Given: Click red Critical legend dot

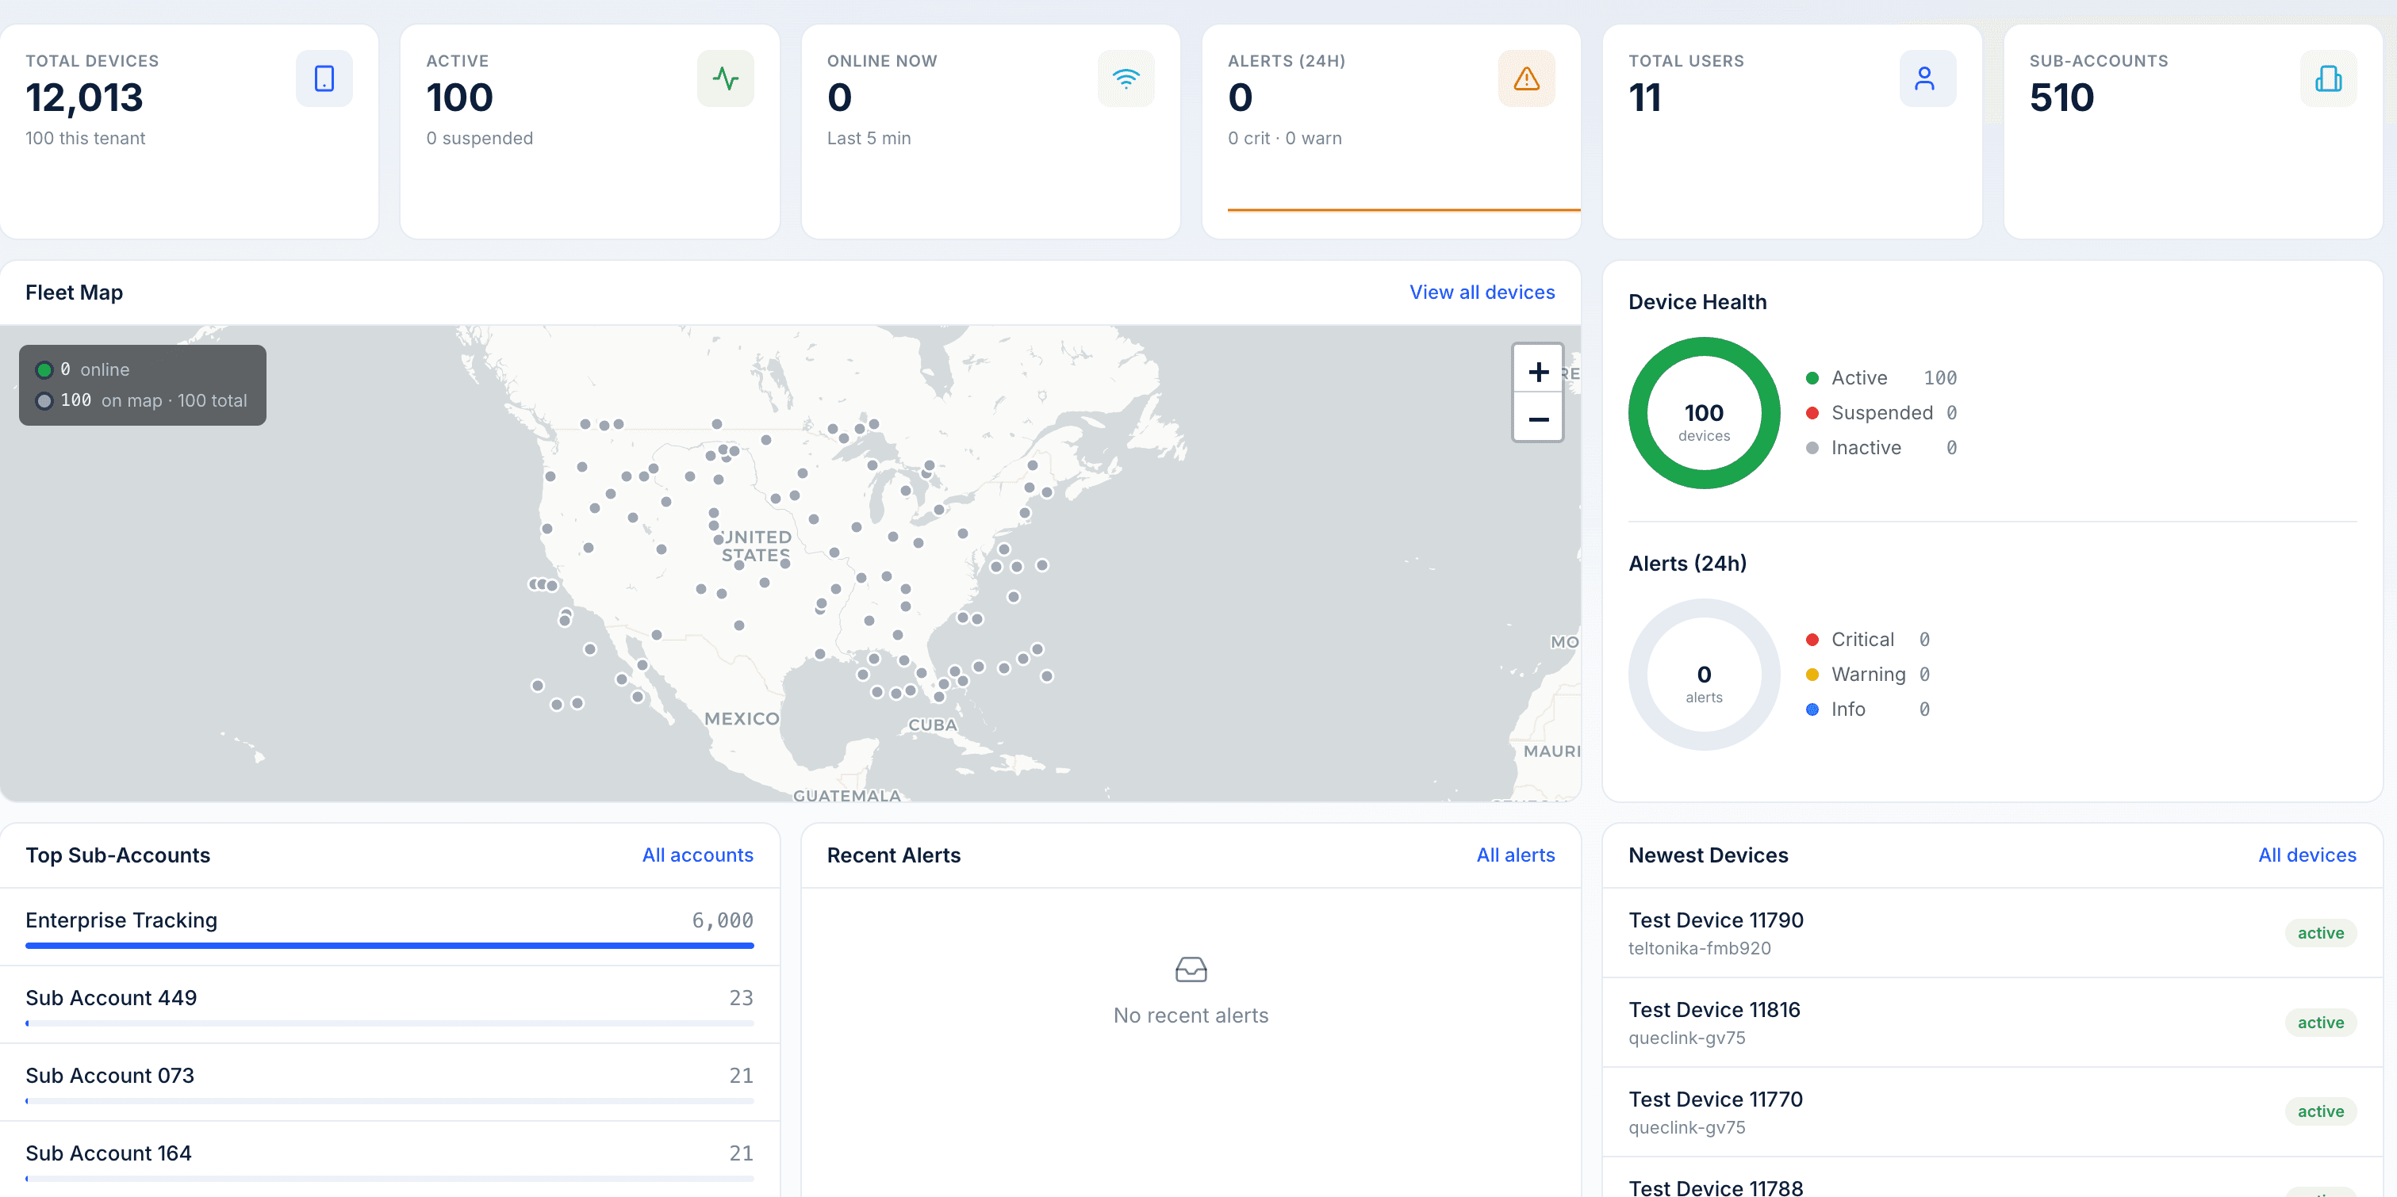Looking at the screenshot, I should pos(1812,640).
